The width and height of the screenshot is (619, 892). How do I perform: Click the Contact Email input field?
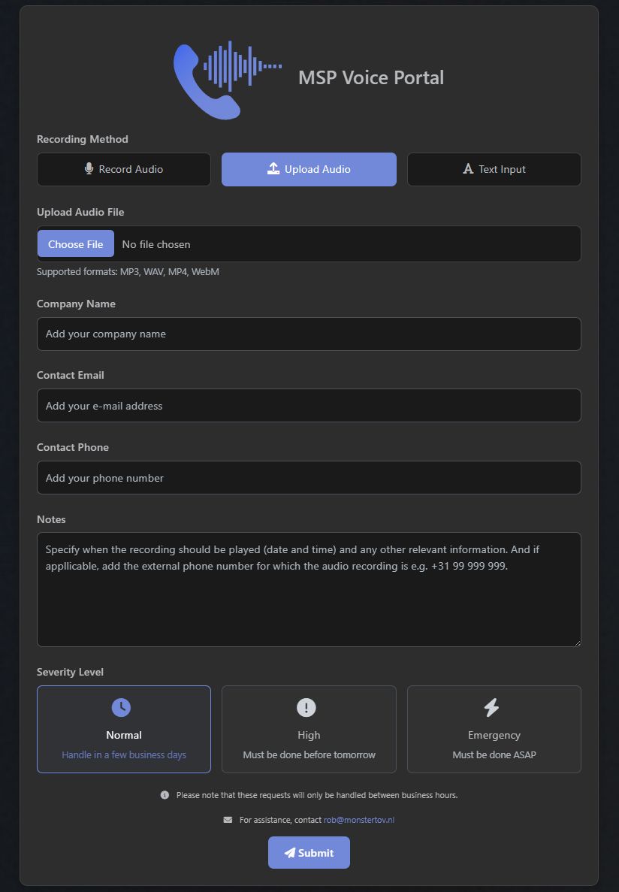tap(309, 405)
